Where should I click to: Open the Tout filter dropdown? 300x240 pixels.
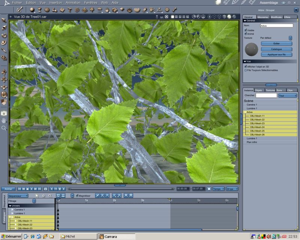[288, 96]
